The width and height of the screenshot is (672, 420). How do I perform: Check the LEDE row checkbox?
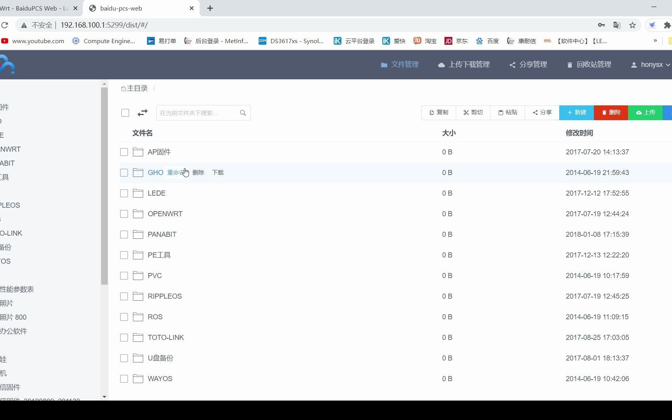(x=124, y=193)
